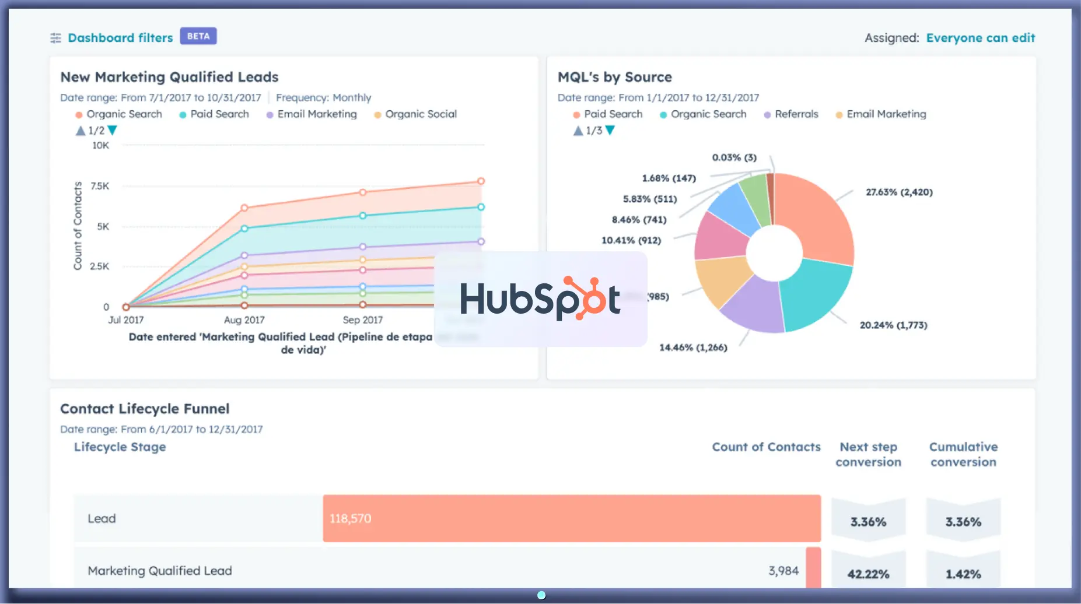1081x604 pixels.
Task: Click the Cumulative conversion column header
Action: tap(963, 454)
